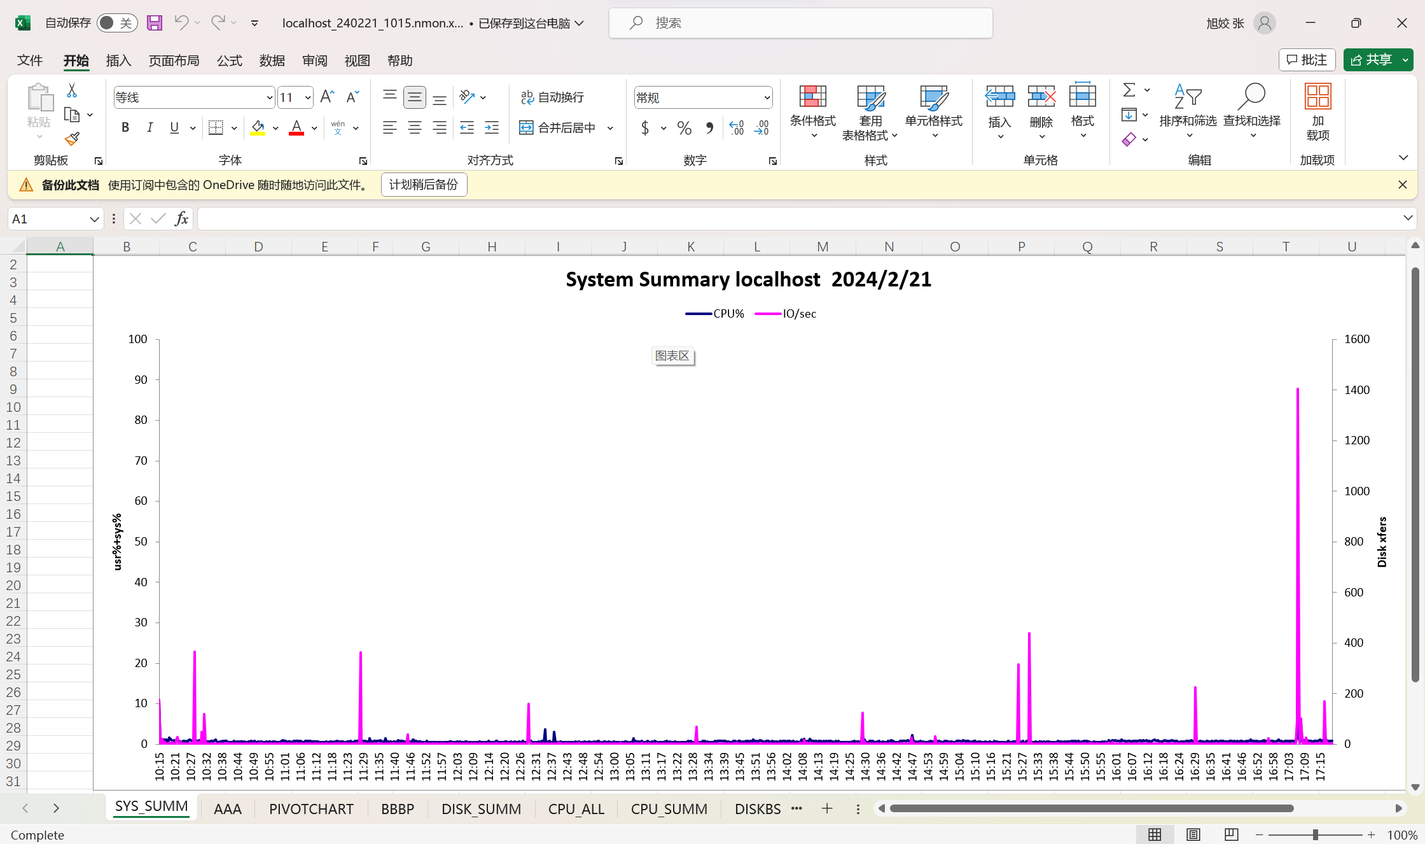The image size is (1425, 844).
Task: Switch to the DISK_SUMM sheet tab
Action: [x=481, y=808]
